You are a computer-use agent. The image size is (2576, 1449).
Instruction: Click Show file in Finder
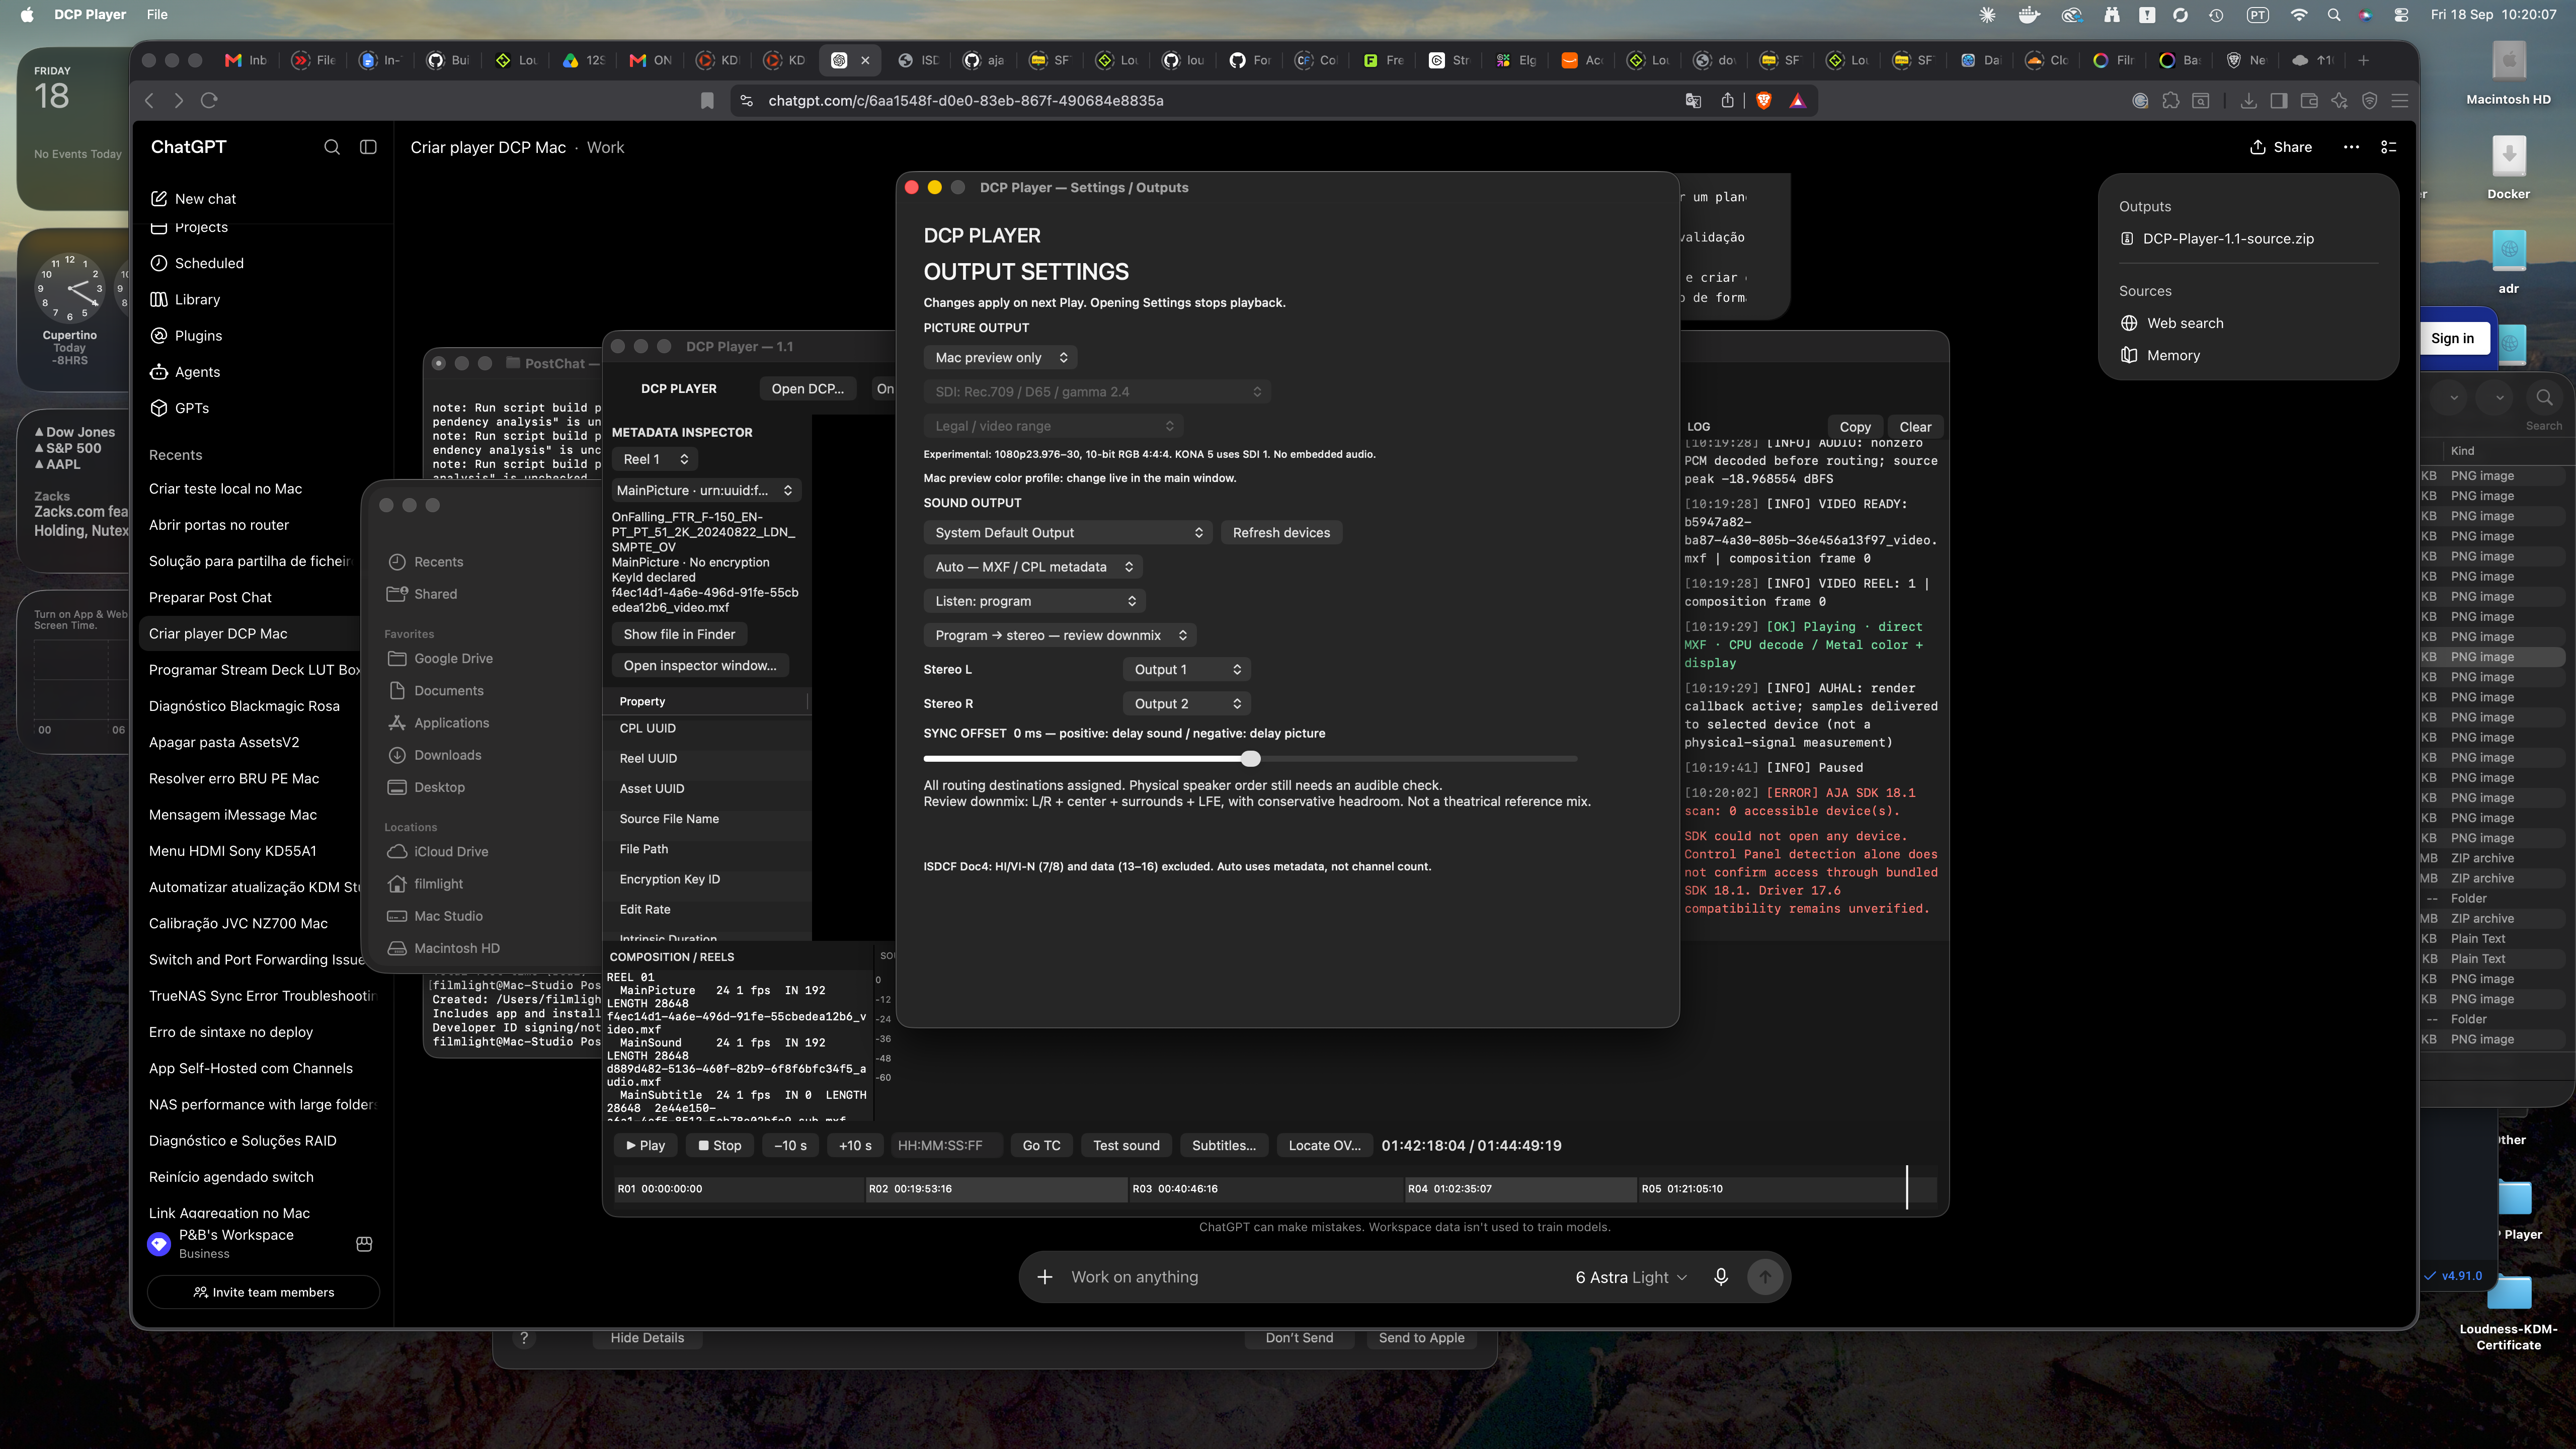coord(679,634)
